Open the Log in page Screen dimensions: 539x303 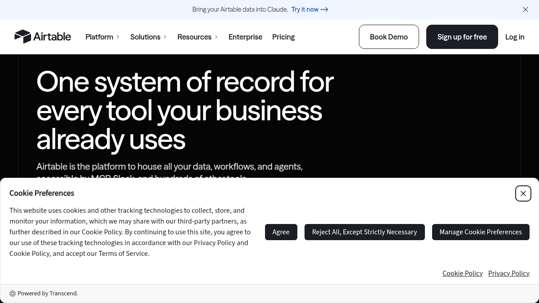coord(515,37)
